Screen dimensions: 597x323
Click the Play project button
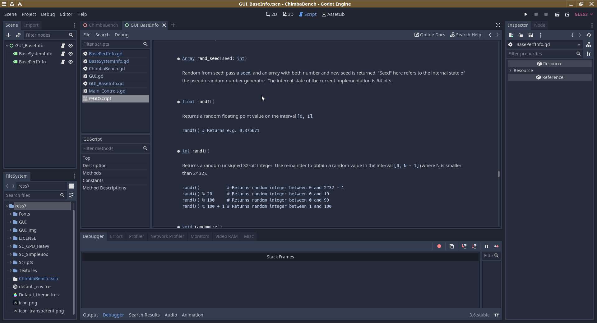[526, 14]
